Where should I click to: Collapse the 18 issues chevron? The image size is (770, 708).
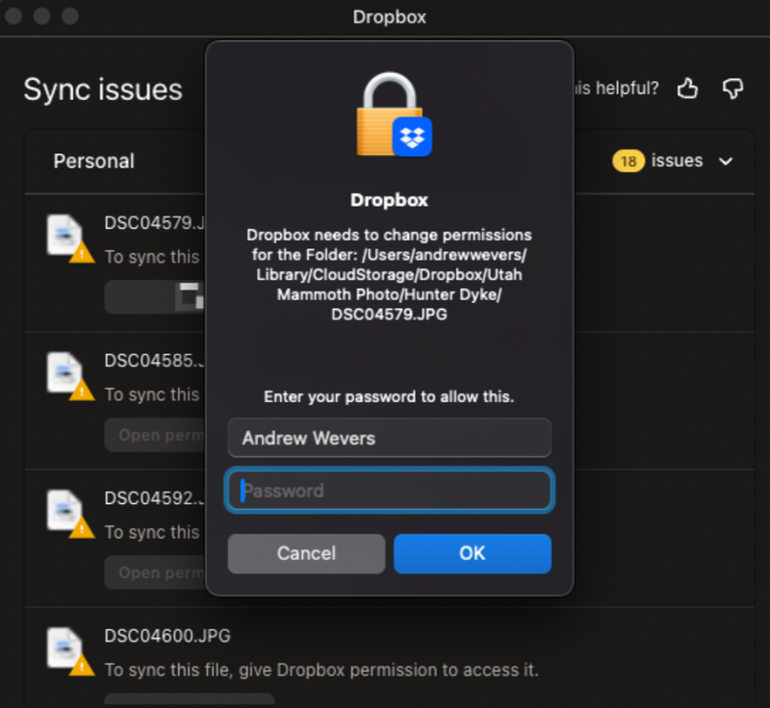(726, 162)
